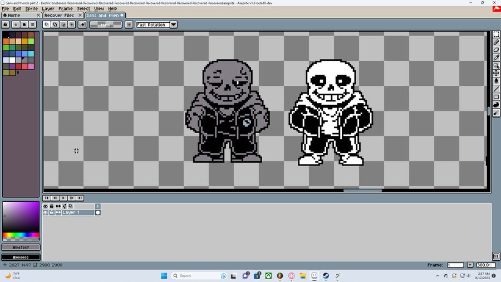
Task: Select Layer 1 in the timeline
Action: point(78,213)
